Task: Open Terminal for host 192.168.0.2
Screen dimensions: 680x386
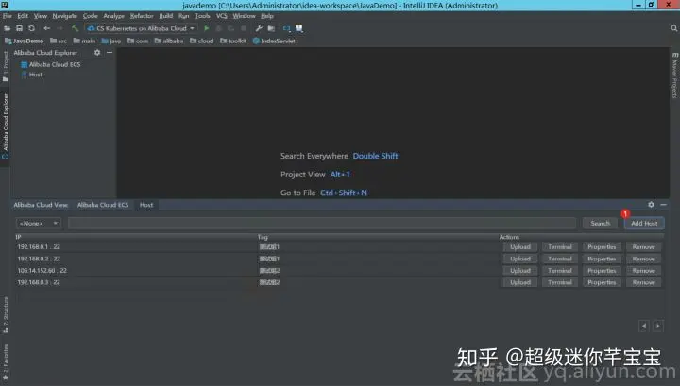Action: pos(559,259)
